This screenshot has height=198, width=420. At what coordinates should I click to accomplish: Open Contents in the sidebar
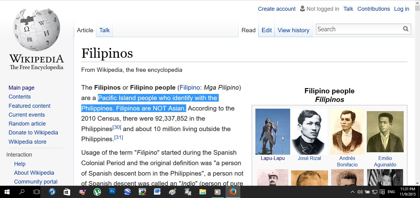20,97
